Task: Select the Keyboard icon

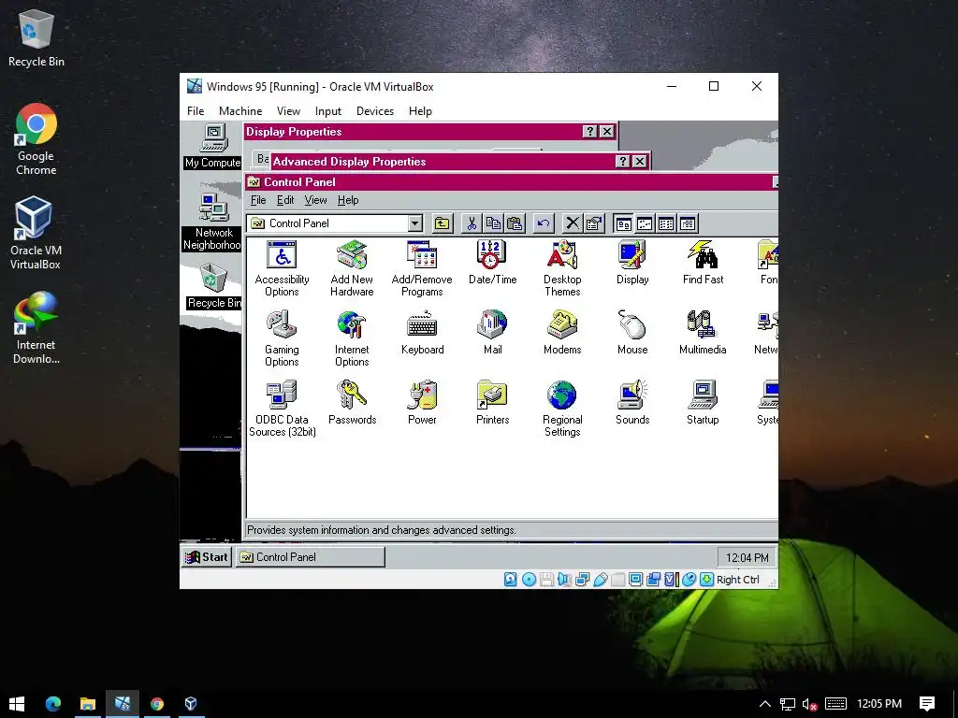Action: pos(422,333)
